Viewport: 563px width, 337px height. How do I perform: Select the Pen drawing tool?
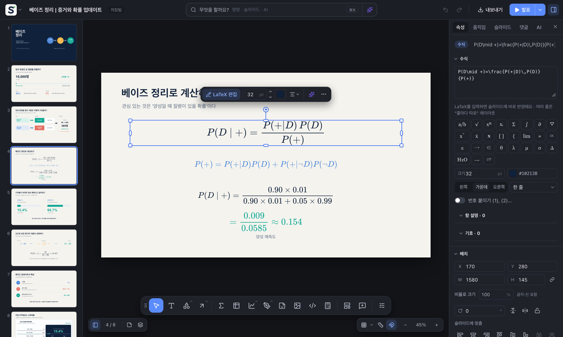[x=267, y=306]
